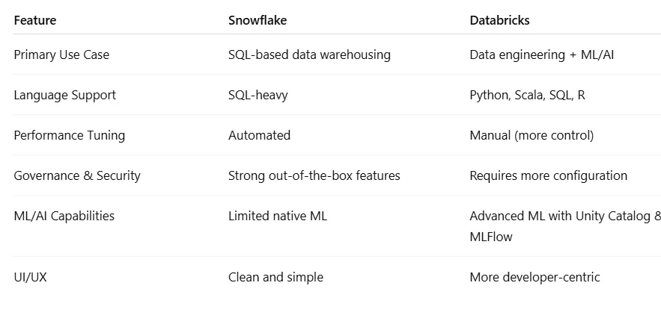Click the Python, Scala, SQL, R cell

pyautogui.click(x=527, y=95)
